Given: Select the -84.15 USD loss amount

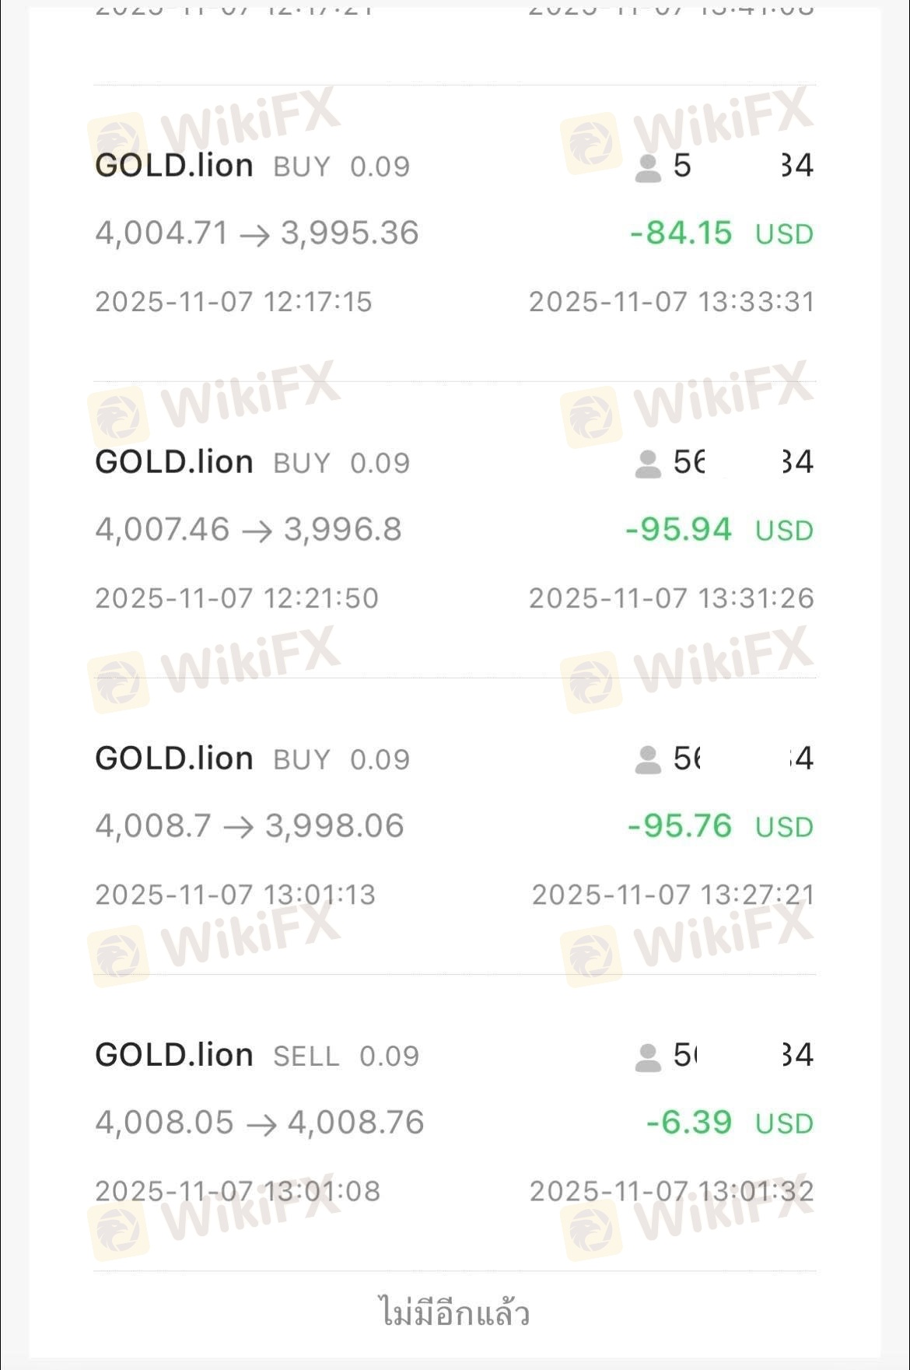Looking at the screenshot, I should pos(681,233).
